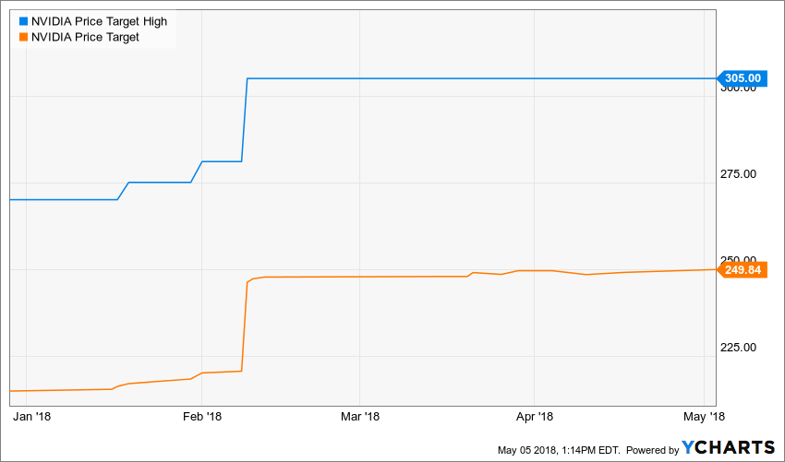The width and height of the screenshot is (785, 462).
Task: Select the "NVIDIA Price Target" legend label
Action: tap(84, 37)
